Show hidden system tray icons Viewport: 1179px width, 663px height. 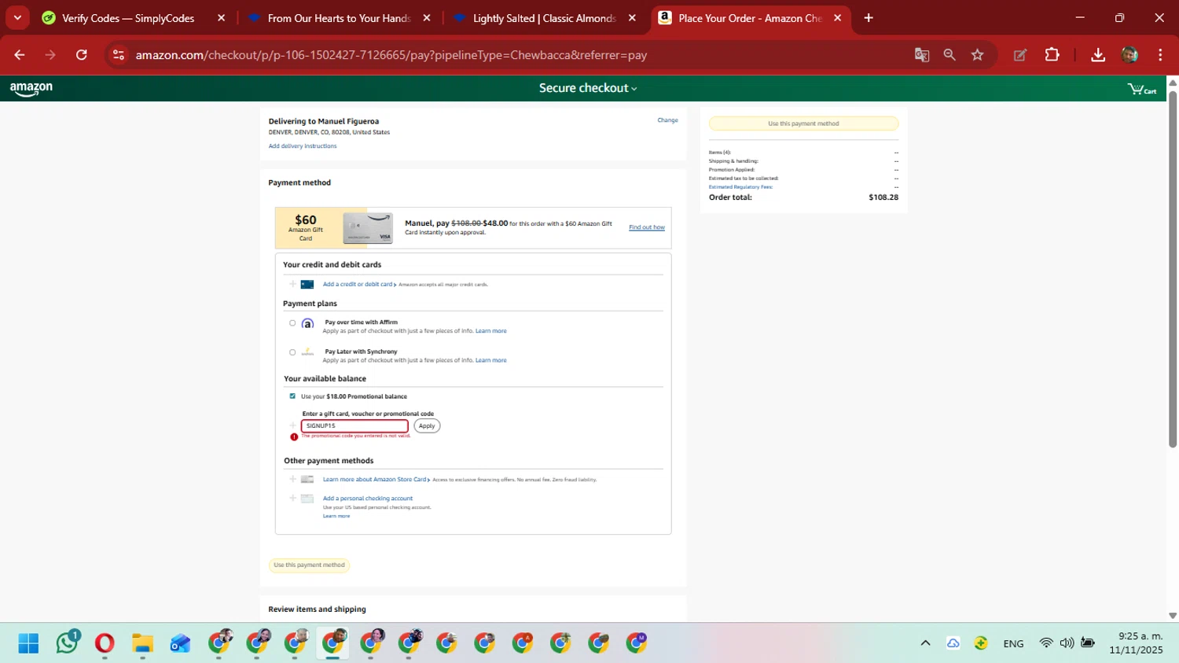925,643
